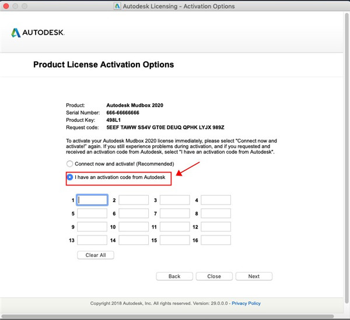Click the Clear All button
Viewport: 350px width, 320px height.
click(96, 255)
